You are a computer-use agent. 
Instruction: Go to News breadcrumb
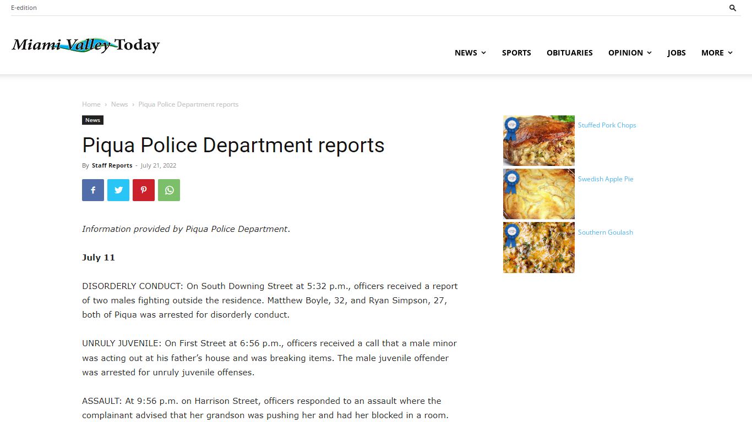(119, 104)
